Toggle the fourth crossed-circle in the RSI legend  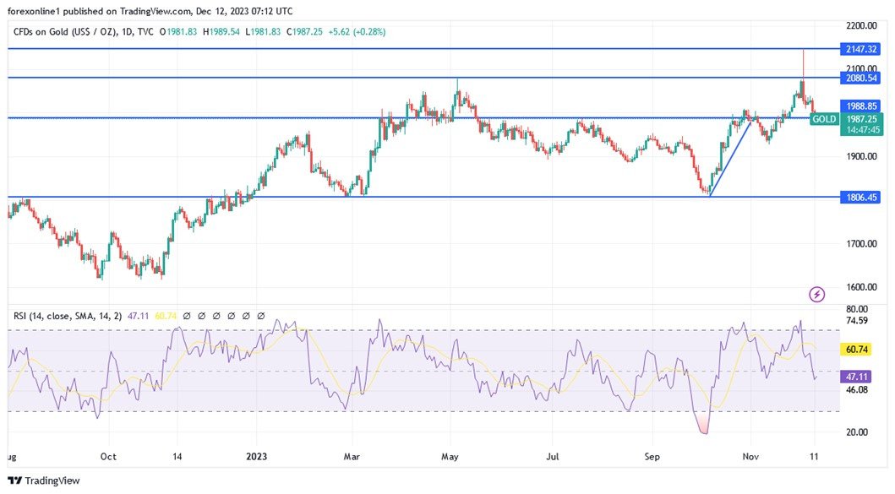232,316
